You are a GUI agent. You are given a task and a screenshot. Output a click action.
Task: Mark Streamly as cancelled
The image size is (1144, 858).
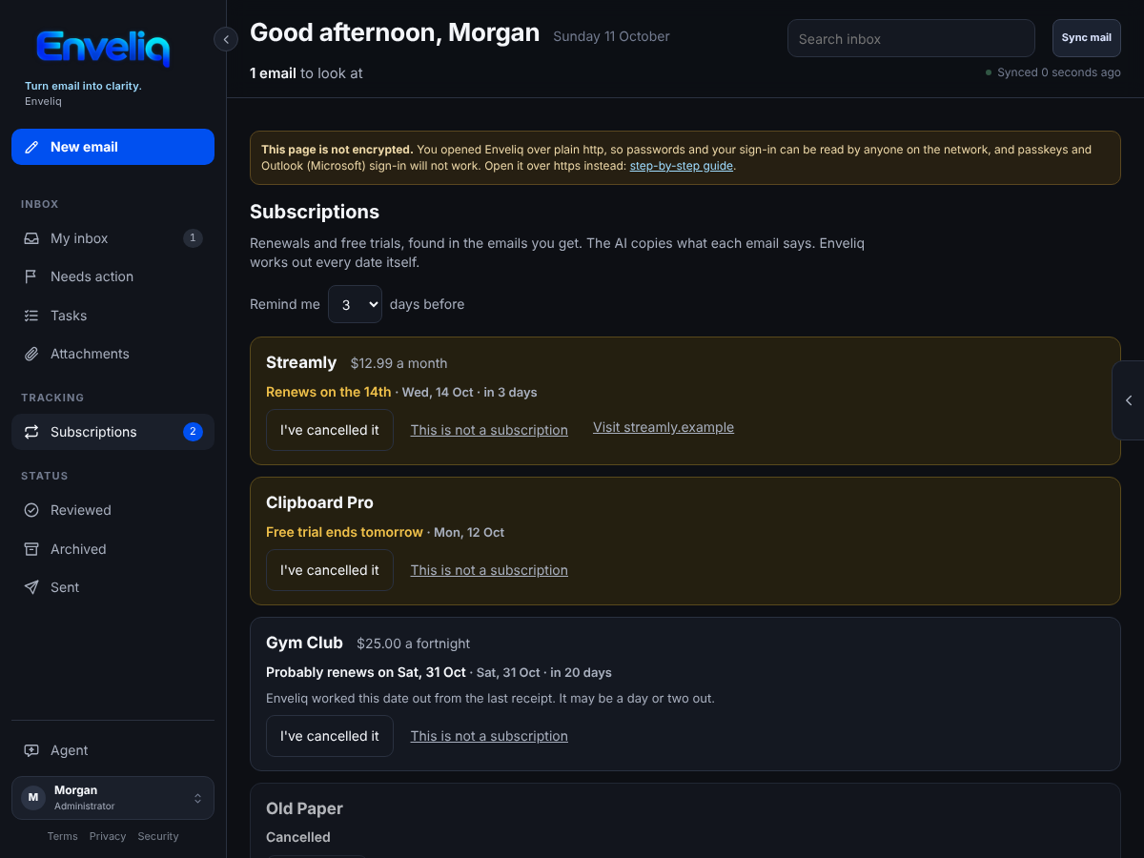330,430
